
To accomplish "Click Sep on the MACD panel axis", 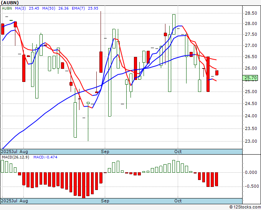I will pyautogui.click(x=105, y=201).
